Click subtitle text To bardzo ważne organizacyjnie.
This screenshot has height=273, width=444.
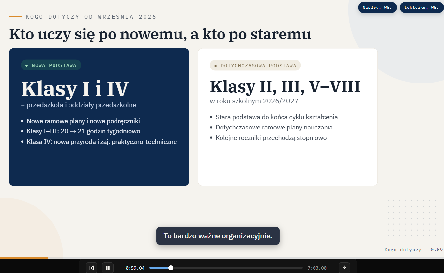tap(218, 236)
